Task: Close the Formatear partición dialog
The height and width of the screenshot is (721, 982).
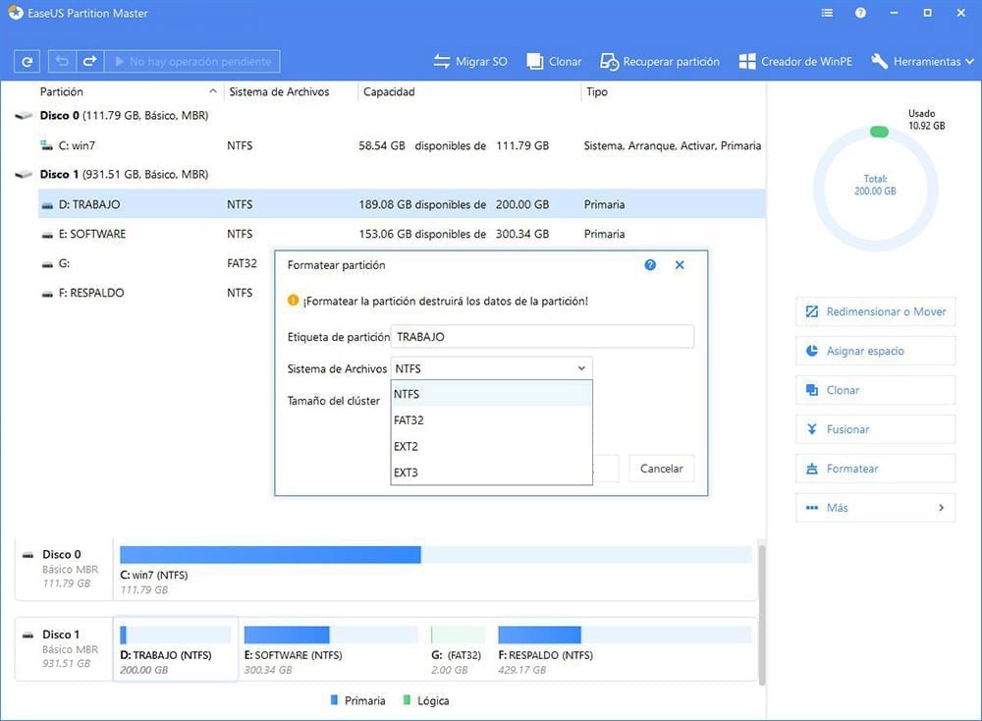Action: pos(680,265)
